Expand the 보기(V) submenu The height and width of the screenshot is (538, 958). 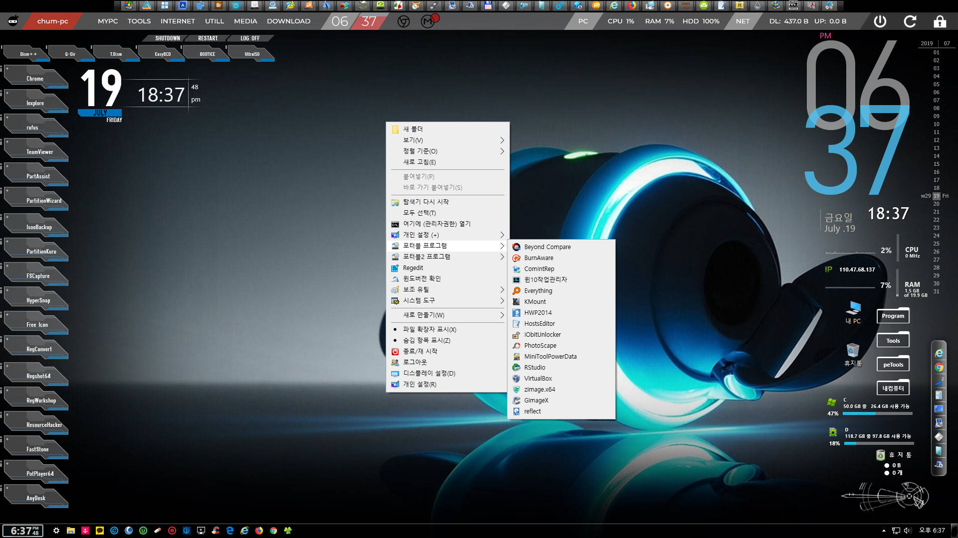coord(448,140)
